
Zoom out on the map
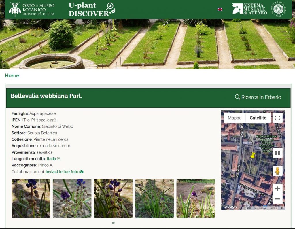coord(277,199)
